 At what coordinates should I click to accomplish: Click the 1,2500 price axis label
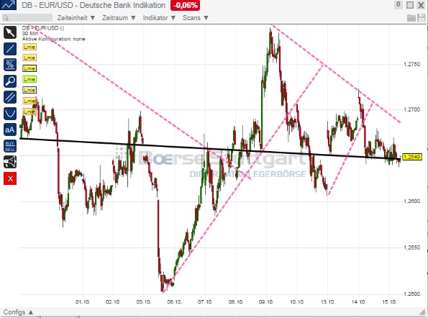coord(412,294)
